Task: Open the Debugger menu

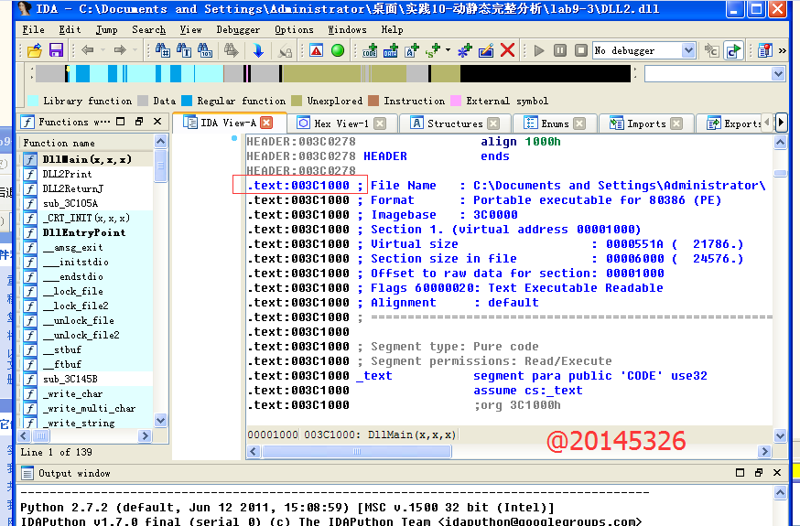Action: 238,29
